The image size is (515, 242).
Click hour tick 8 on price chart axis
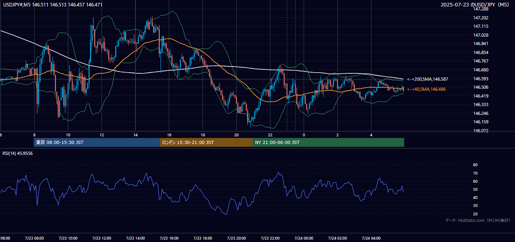(34, 135)
